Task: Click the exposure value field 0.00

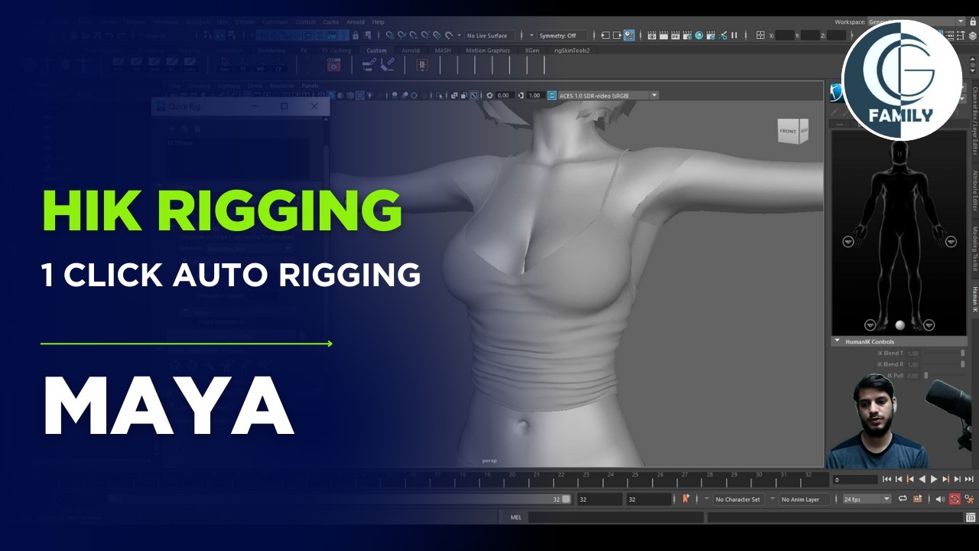Action: (x=503, y=95)
